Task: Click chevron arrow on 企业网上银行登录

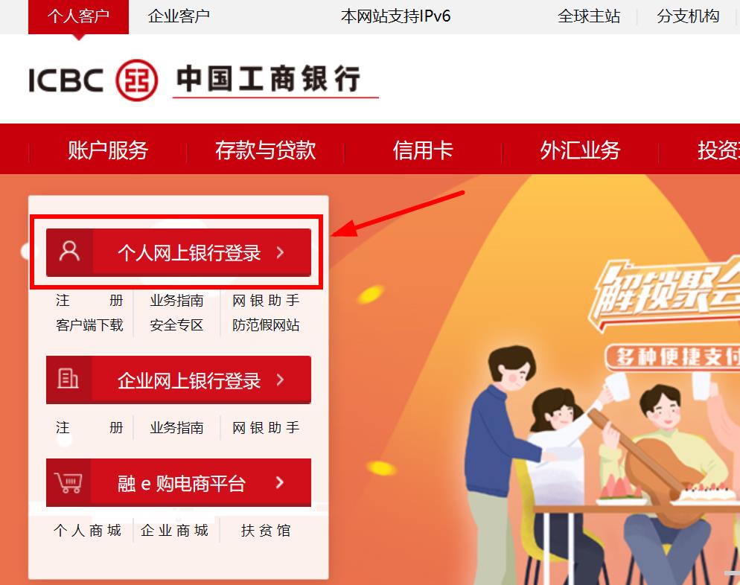Action: (281, 380)
